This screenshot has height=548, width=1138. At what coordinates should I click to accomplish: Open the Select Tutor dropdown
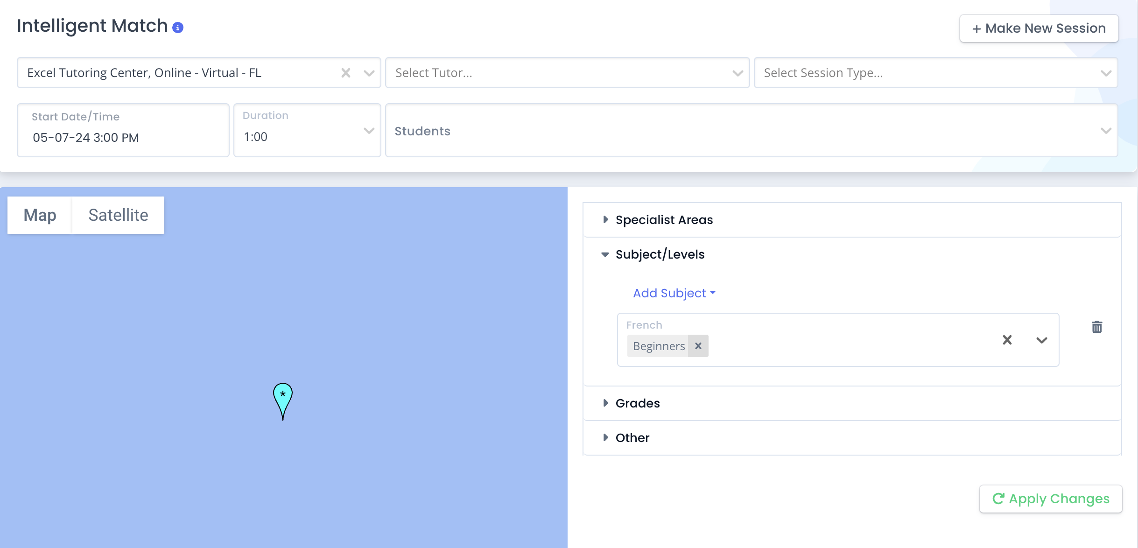coord(567,73)
